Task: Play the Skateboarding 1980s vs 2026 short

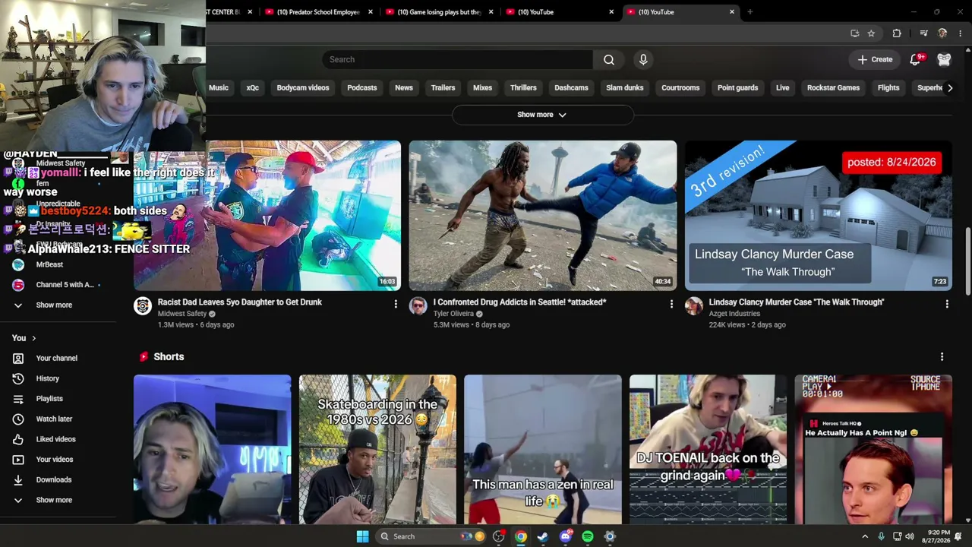Action: (x=377, y=450)
